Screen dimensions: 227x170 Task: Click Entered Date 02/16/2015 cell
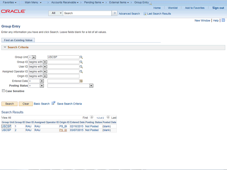[77, 126]
